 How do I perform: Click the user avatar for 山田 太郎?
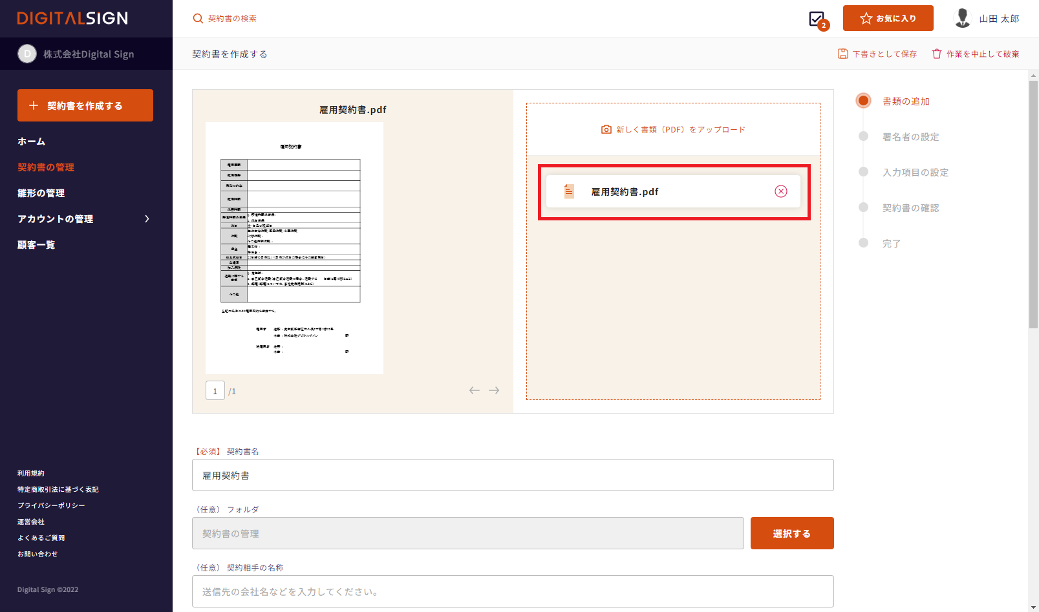coord(963,19)
